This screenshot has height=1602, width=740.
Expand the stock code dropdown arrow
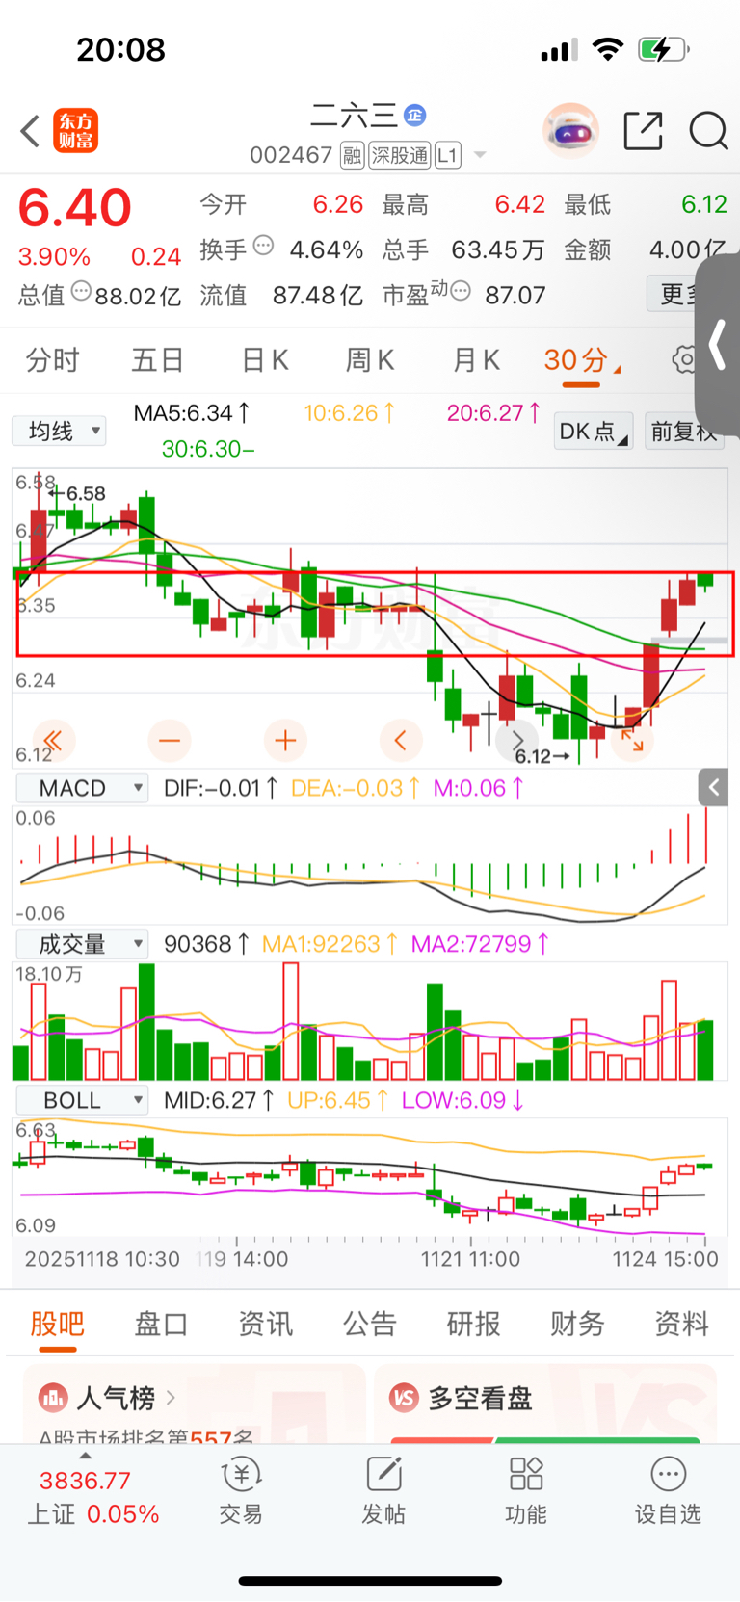point(480,155)
